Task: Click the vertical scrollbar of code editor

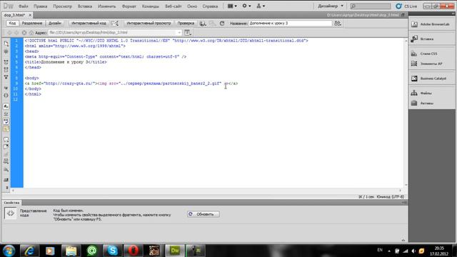Action: [406, 113]
